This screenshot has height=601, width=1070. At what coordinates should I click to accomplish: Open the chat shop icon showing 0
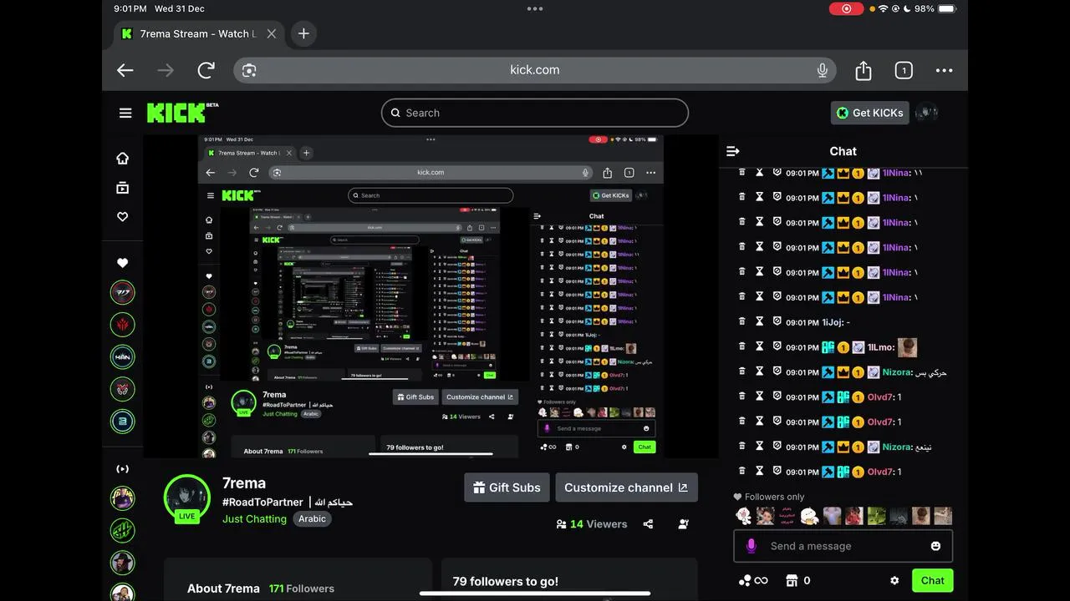[797, 580]
